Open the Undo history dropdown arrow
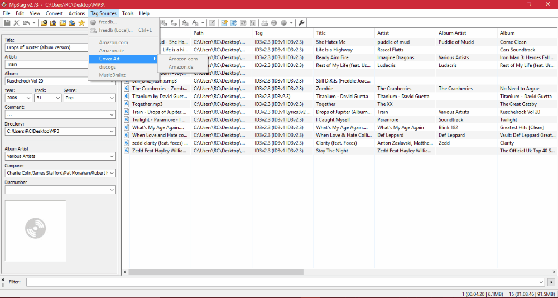 pos(34,23)
